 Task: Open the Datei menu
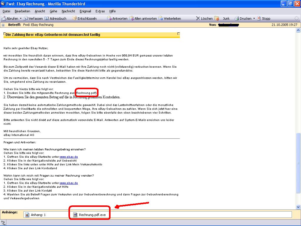6,11
